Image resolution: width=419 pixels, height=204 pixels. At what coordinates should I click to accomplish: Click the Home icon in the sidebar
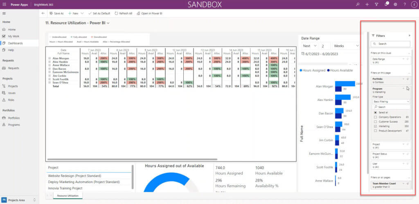[x=4, y=29]
